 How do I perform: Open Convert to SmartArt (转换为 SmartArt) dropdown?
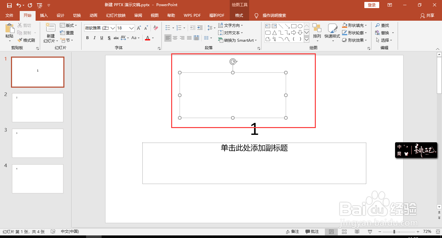[238, 40]
